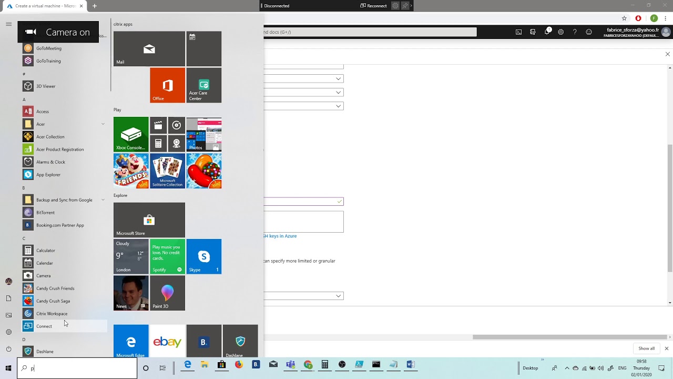
Task: Open the Camera app entry
Action: (64, 276)
